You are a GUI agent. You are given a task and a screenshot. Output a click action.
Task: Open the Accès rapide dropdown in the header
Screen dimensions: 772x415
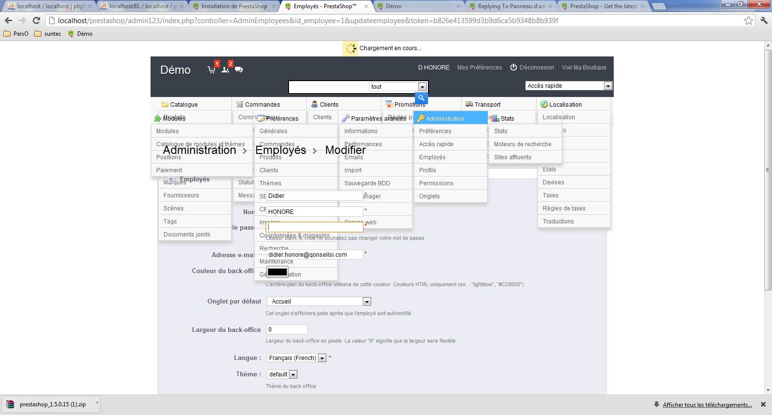tap(608, 86)
